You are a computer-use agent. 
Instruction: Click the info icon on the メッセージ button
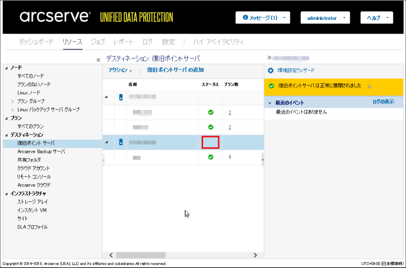click(x=245, y=18)
